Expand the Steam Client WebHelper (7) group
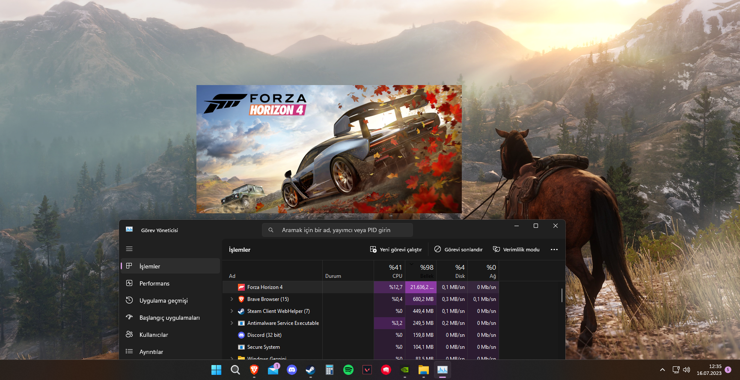 coord(232,311)
